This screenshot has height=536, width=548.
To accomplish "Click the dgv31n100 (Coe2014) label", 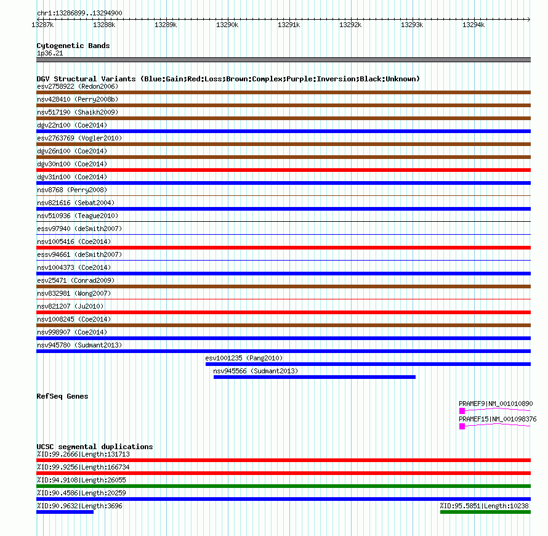I will (x=72, y=177).
